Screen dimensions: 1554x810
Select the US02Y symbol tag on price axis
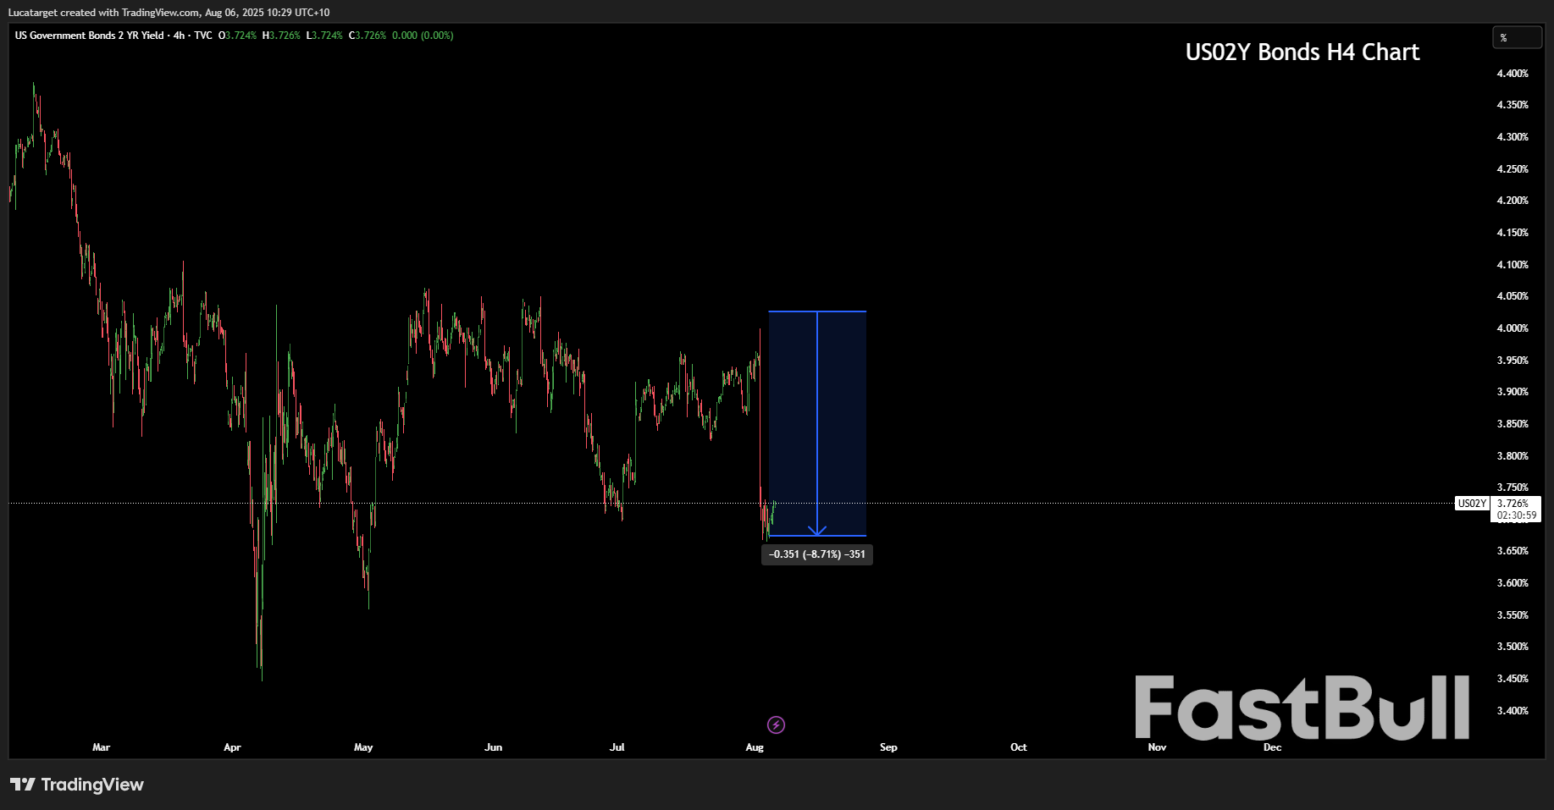(x=1472, y=504)
